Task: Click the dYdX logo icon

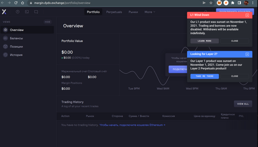Action: [4, 12]
